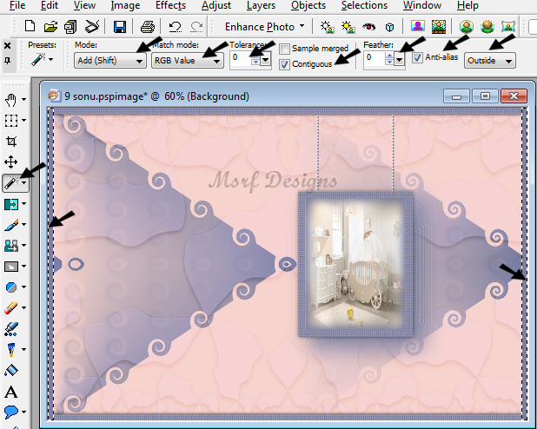
Task: Enable the Sample merged checkbox
Action: pyautogui.click(x=284, y=49)
